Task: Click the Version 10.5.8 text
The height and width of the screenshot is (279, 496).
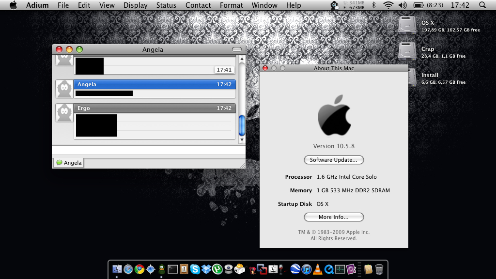Action: click(x=334, y=146)
